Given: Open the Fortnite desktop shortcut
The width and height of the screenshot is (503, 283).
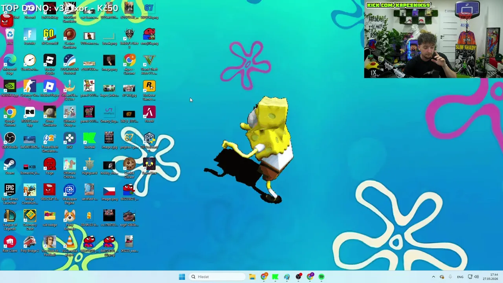Looking at the screenshot, I should [30, 37].
